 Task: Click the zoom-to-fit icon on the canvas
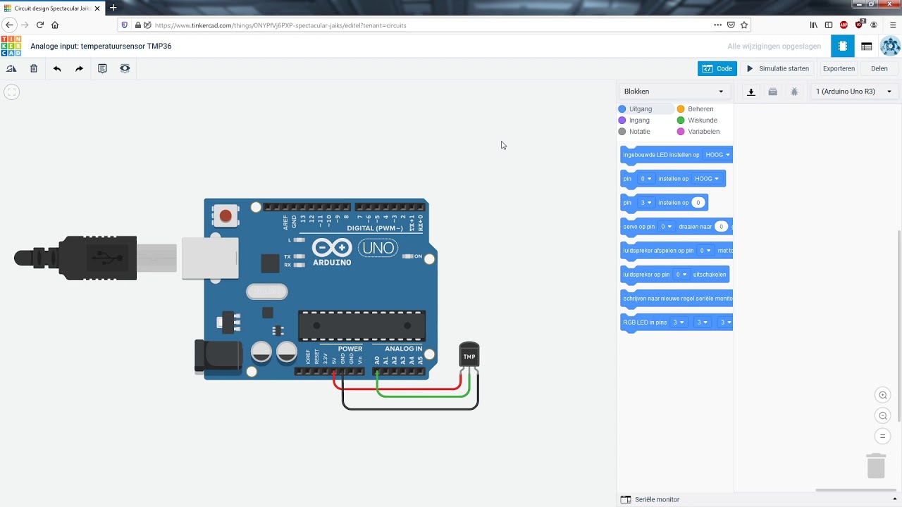click(11, 92)
